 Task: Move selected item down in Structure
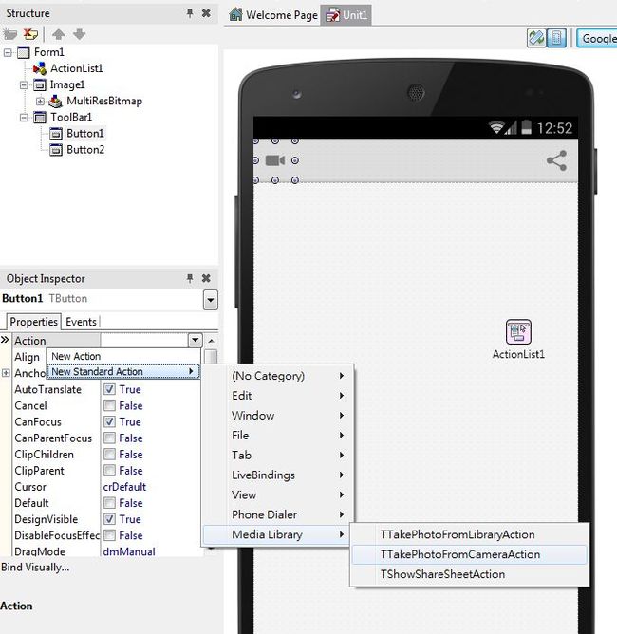click(79, 34)
